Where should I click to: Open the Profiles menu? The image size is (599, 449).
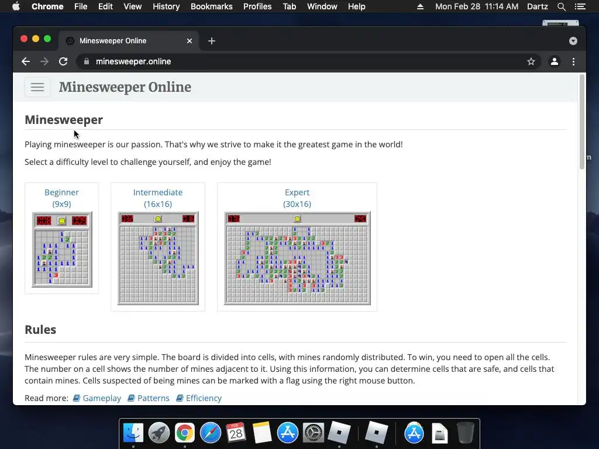pos(257,6)
